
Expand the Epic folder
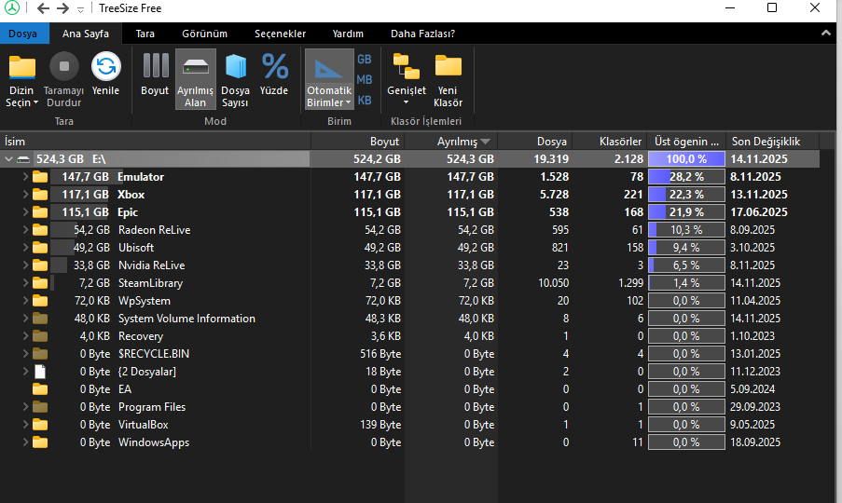pos(25,212)
